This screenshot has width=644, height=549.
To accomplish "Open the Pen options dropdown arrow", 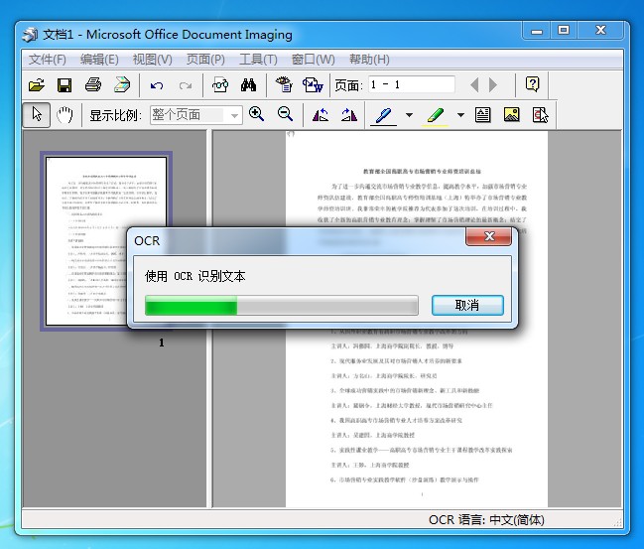I will 409,115.
